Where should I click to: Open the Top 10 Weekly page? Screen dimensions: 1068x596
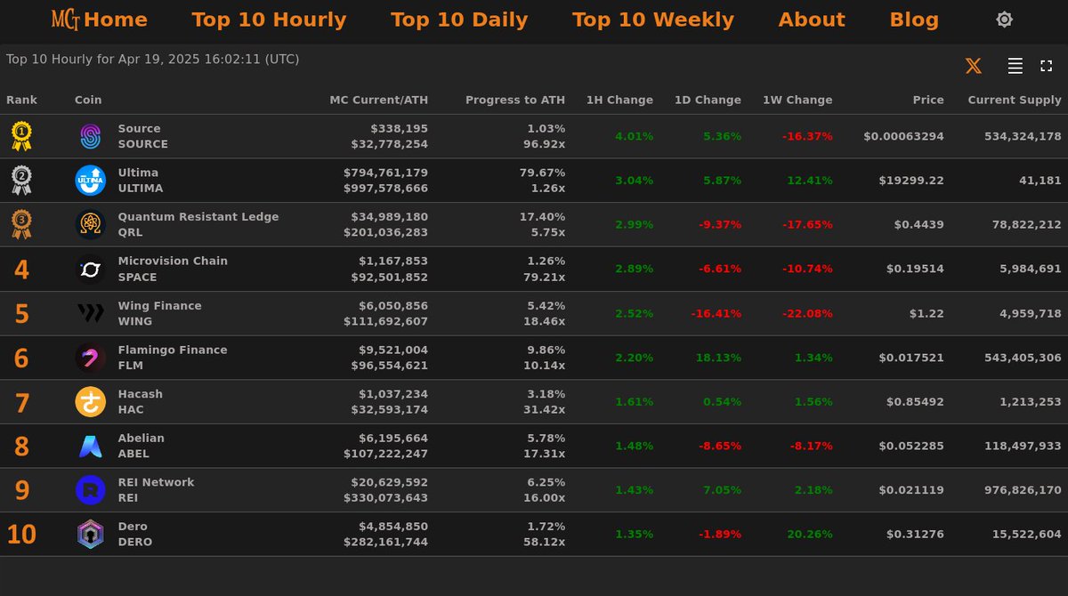[653, 20]
